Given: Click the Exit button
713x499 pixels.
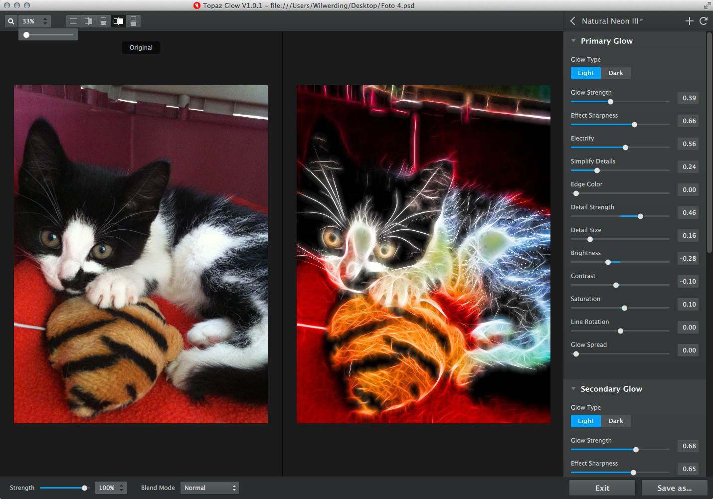Looking at the screenshot, I should [x=602, y=488].
